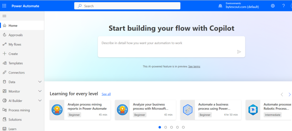Screen dimensions: 292x131
Task: Click the 4 hr 50 min duration text
Action: click(x=231, y=115)
